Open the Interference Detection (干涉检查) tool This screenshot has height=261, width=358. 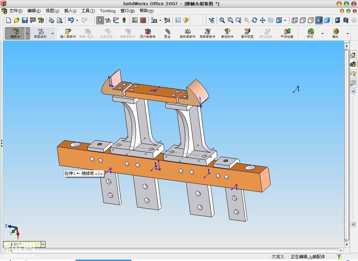pos(287,33)
